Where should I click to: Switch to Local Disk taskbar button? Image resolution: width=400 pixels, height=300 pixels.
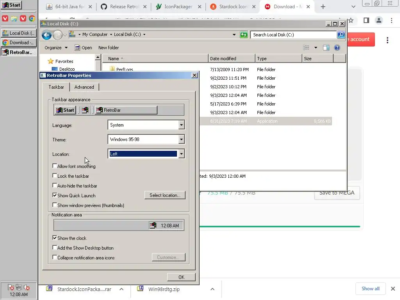pyautogui.click(x=19, y=33)
